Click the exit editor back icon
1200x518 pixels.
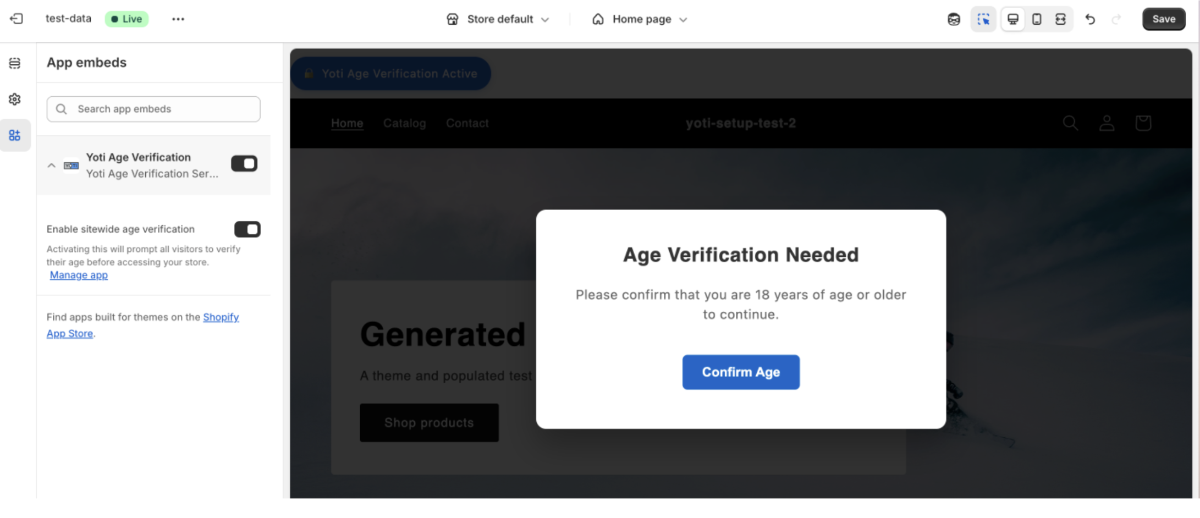coord(16,19)
